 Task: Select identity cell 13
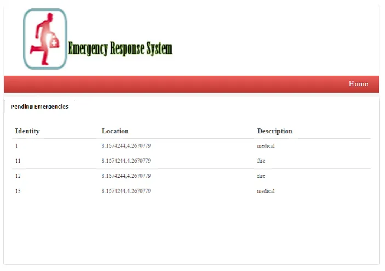coord(18,191)
